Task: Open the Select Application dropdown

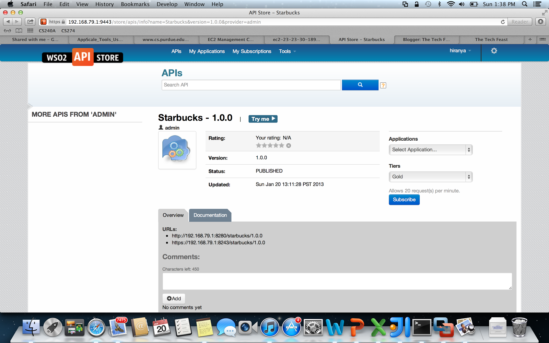Action: (430, 150)
